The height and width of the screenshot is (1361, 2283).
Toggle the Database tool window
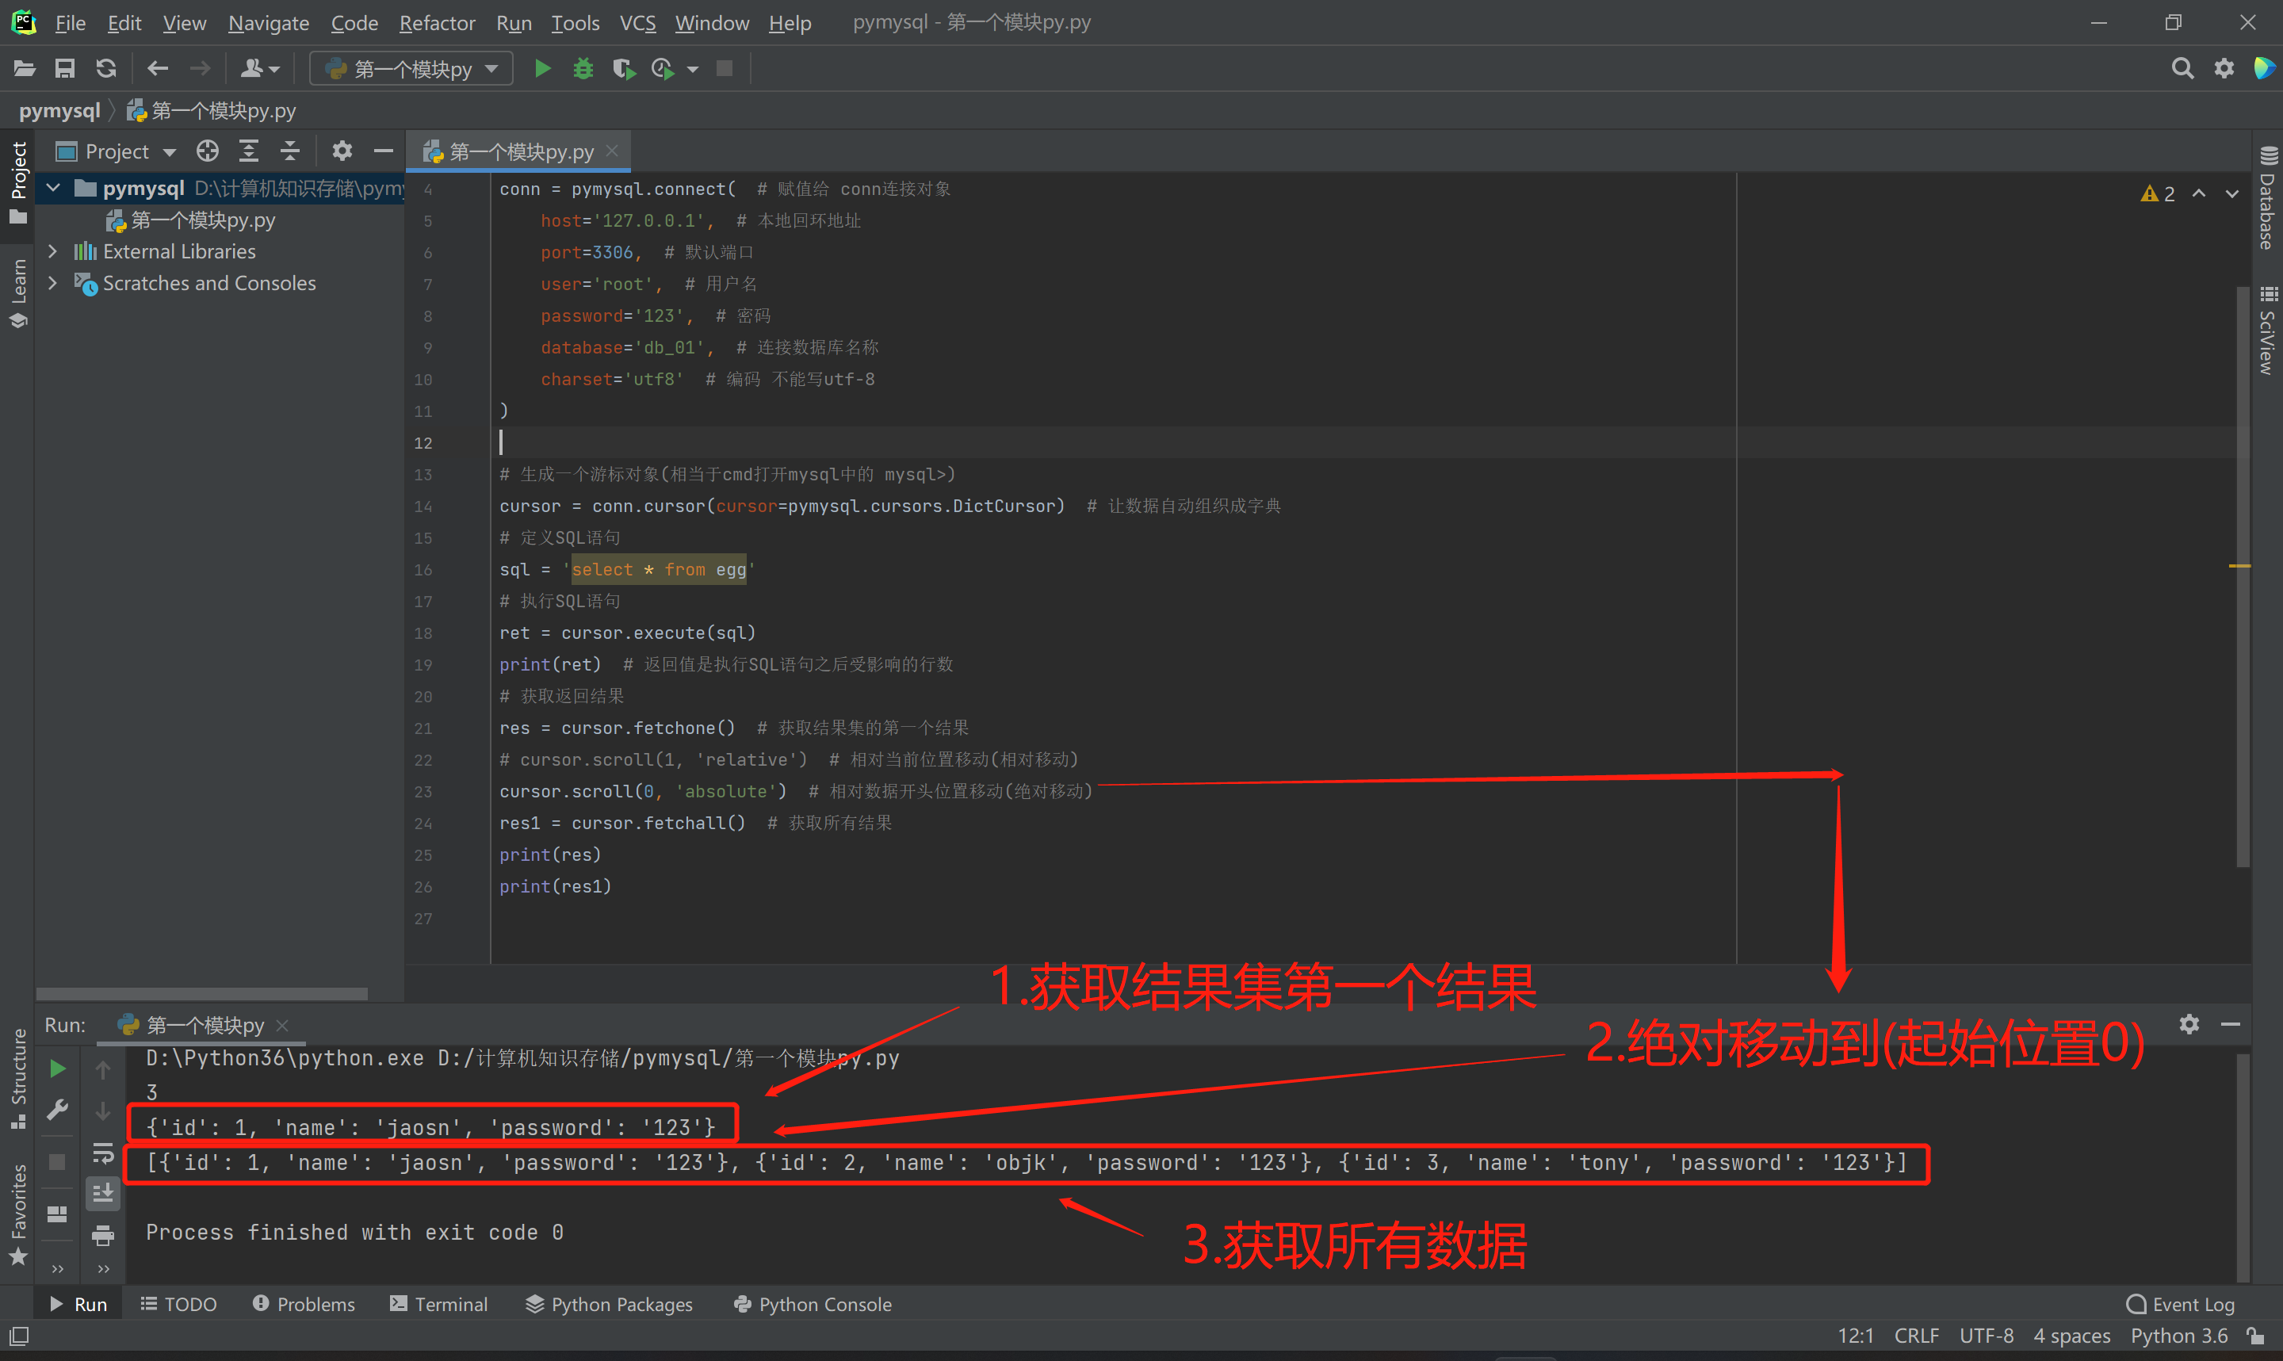tap(2268, 197)
